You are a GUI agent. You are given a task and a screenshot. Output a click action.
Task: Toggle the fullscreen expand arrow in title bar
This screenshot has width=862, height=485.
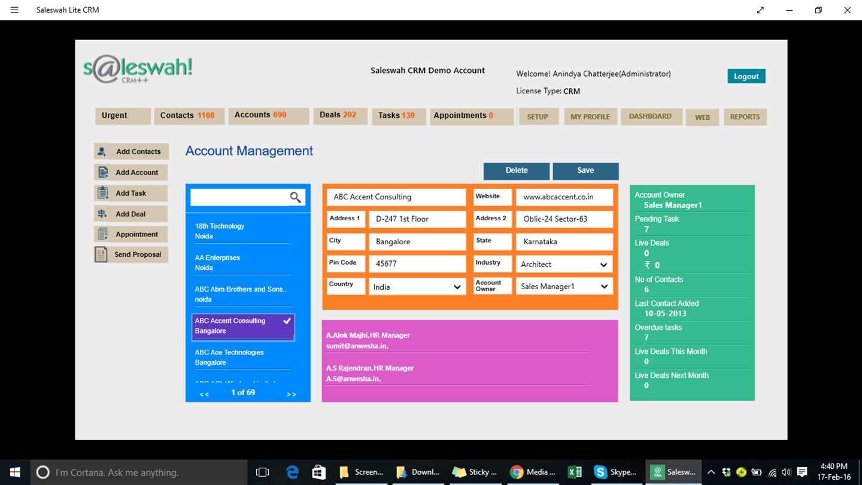coord(760,10)
